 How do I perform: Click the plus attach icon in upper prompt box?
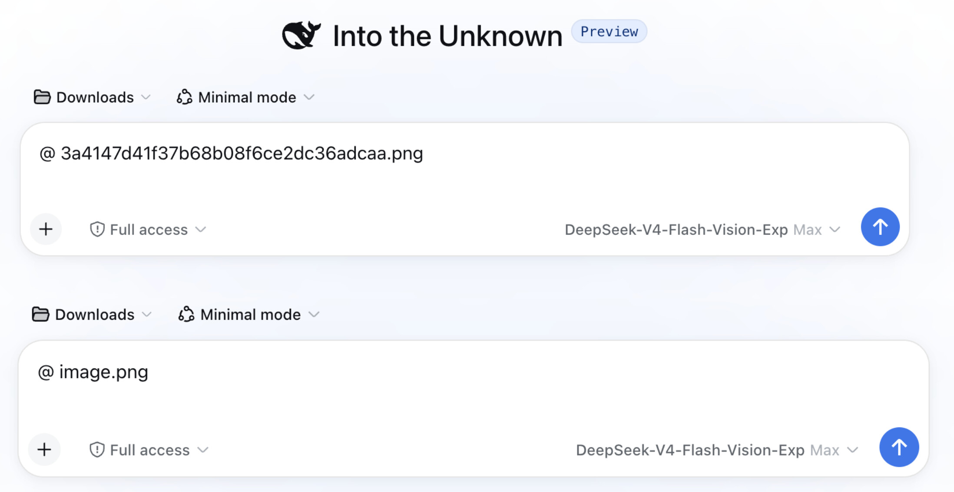coord(46,229)
